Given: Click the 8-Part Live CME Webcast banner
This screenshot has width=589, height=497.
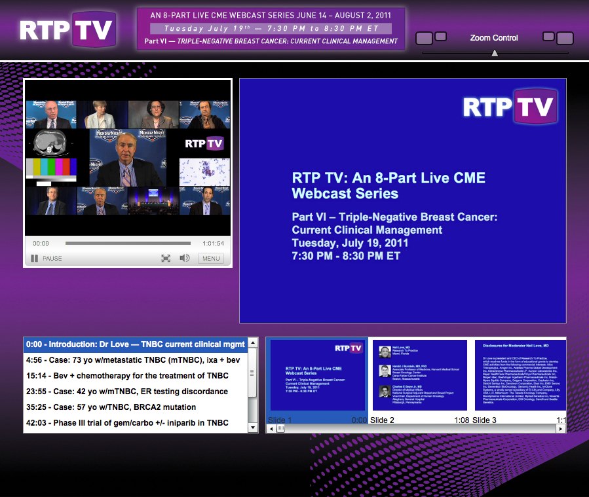Looking at the screenshot, I should pos(271,29).
